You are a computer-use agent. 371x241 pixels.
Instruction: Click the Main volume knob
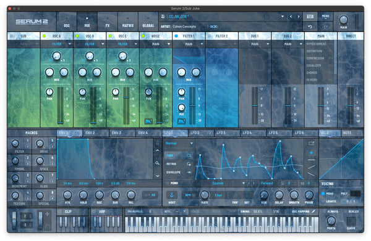(344, 20)
